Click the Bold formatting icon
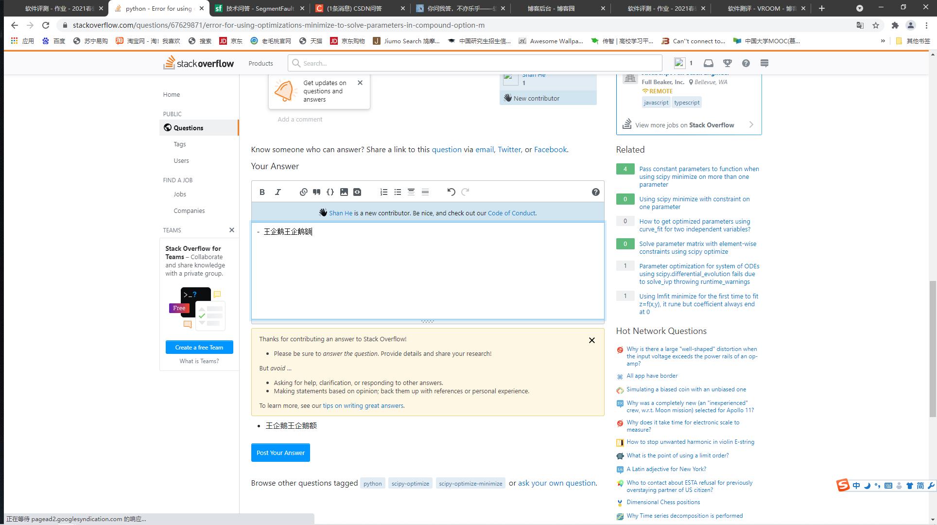 [x=262, y=191]
